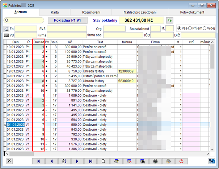Select the 1 576,00 Cestovné row amount
The width and height of the screenshot is (219, 169).
pyautogui.click(x=70, y=144)
